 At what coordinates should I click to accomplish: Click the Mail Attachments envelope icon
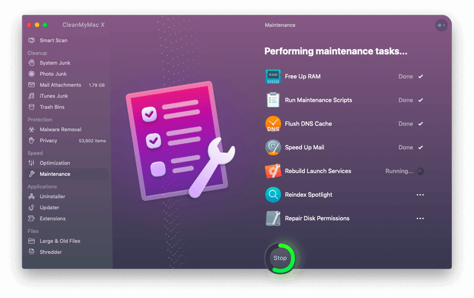point(31,85)
